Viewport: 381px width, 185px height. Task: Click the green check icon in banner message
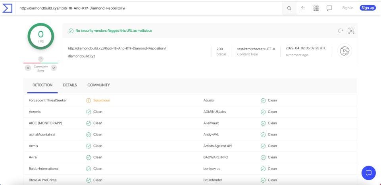[71, 31]
